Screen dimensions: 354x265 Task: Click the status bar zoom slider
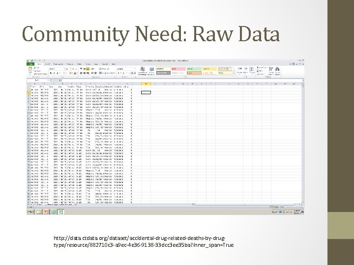[x=286, y=207]
